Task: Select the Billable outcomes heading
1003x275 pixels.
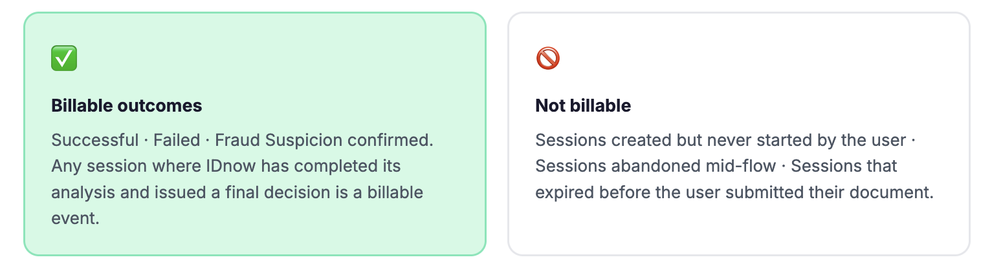Action: [x=127, y=106]
